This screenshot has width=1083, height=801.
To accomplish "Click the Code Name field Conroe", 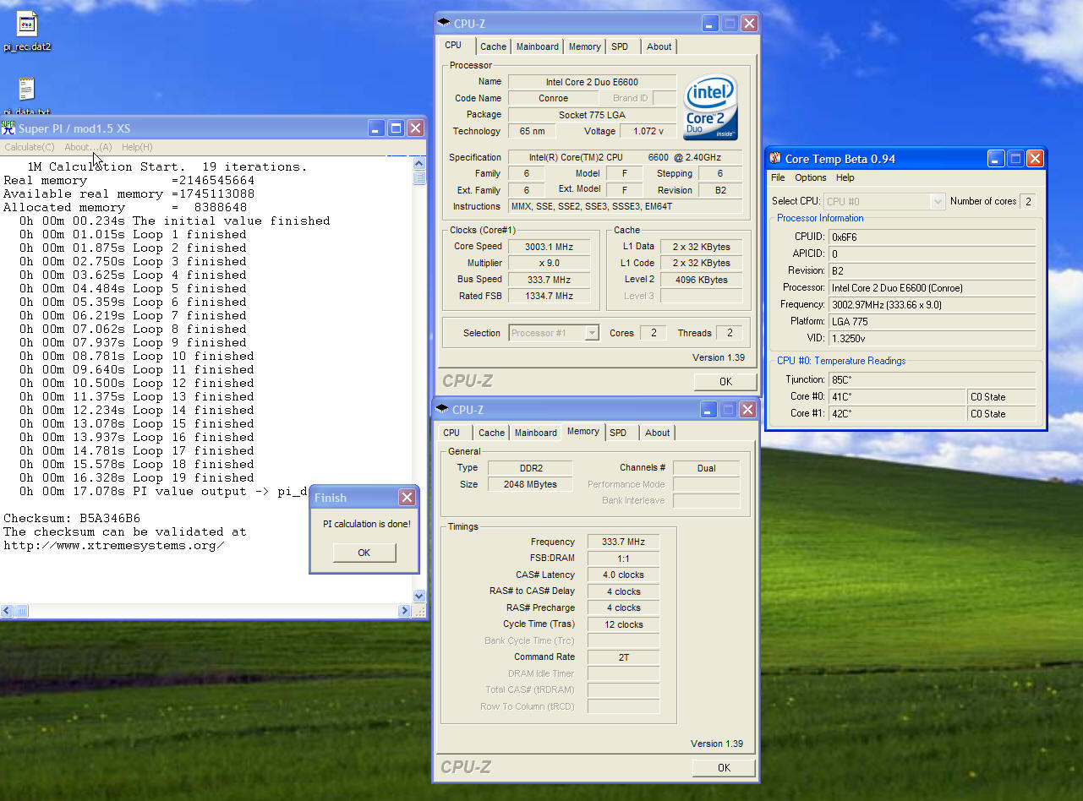I will pyautogui.click(x=554, y=98).
